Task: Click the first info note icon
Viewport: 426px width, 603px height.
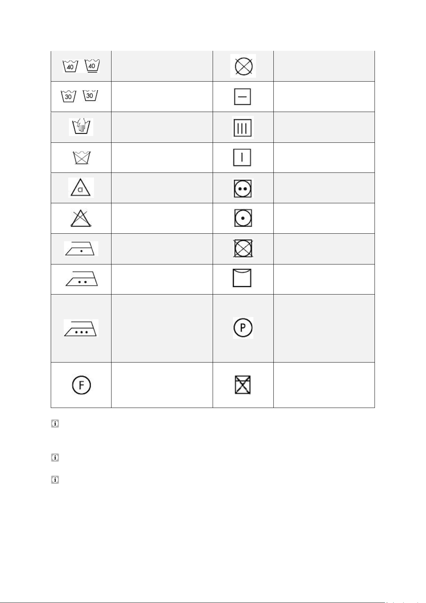Action: 55,424
